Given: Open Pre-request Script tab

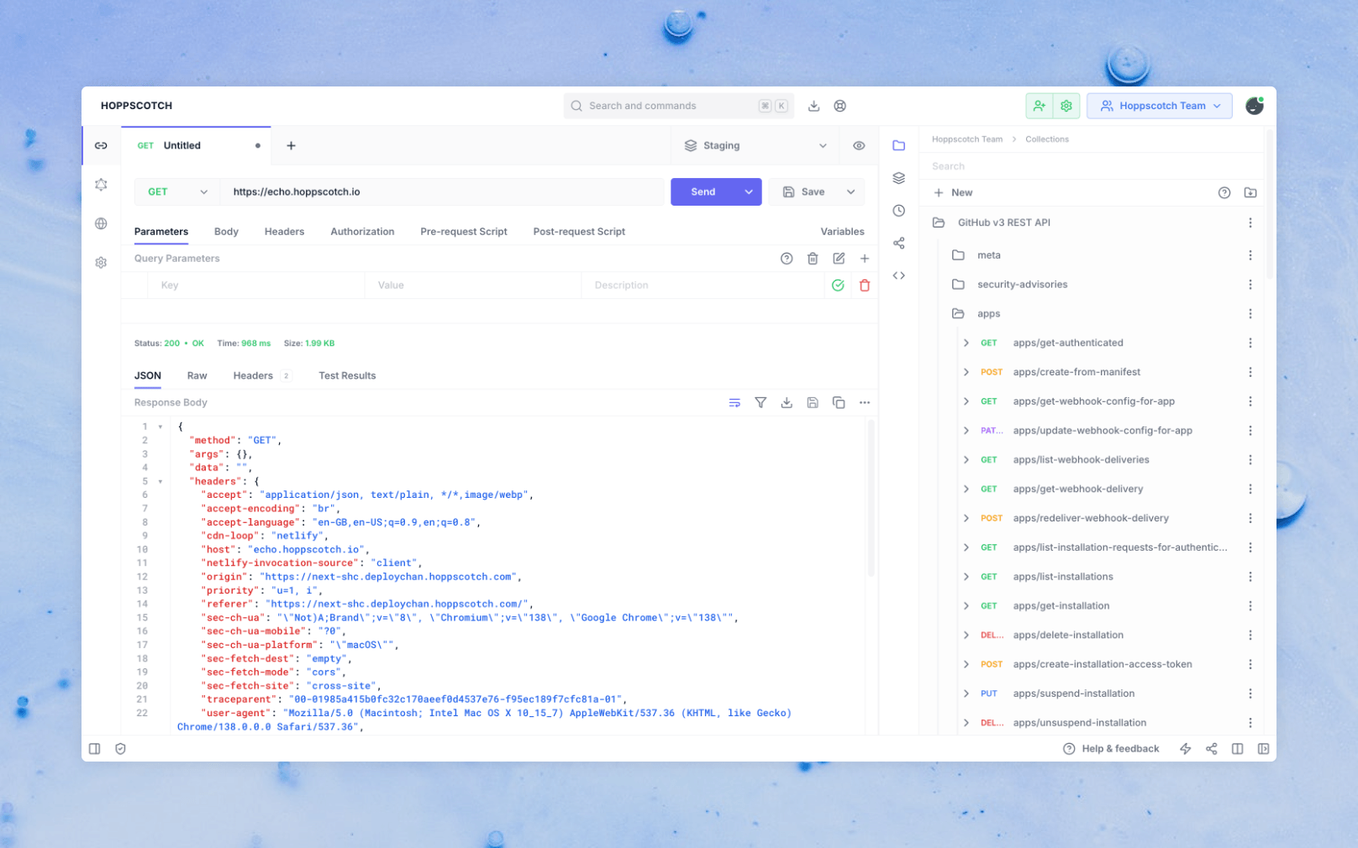Looking at the screenshot, I should 464,232.
